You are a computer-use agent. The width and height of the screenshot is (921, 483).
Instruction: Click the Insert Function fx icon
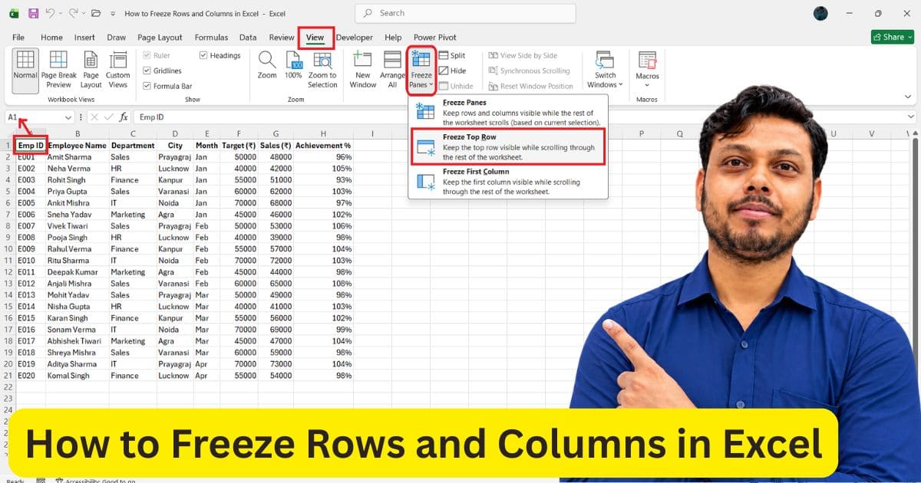[123, 117]
